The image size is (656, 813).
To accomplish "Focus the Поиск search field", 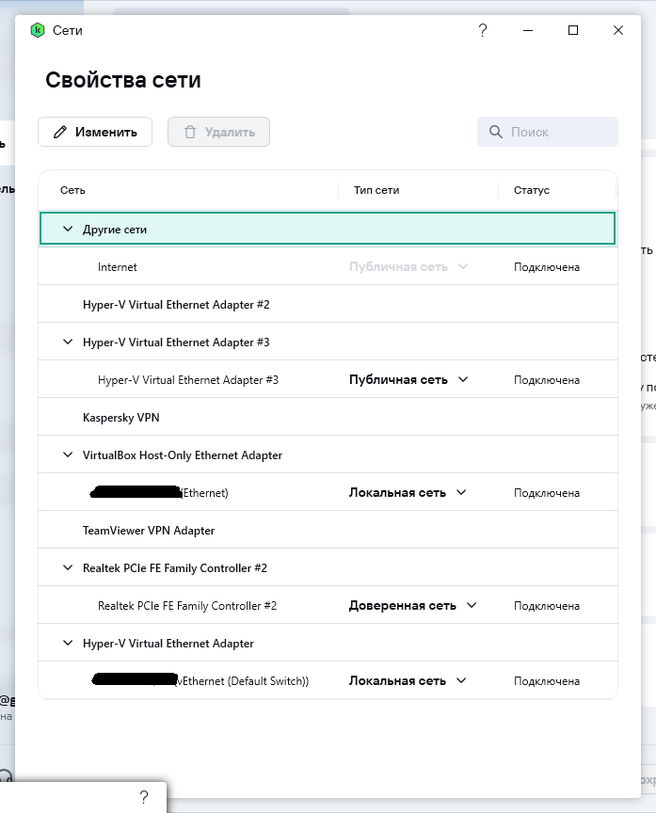I will 548,132.
